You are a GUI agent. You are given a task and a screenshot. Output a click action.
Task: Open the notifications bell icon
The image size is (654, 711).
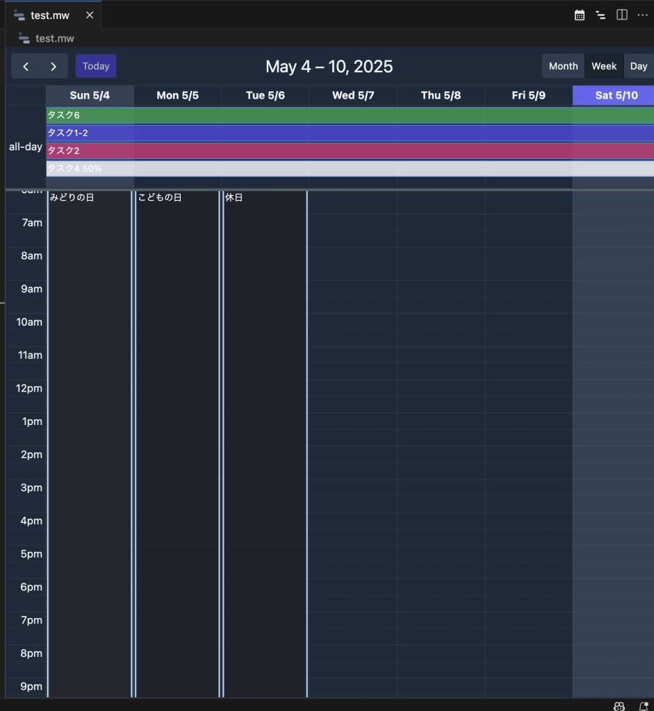pyautogui.click(x=644, y=705)
